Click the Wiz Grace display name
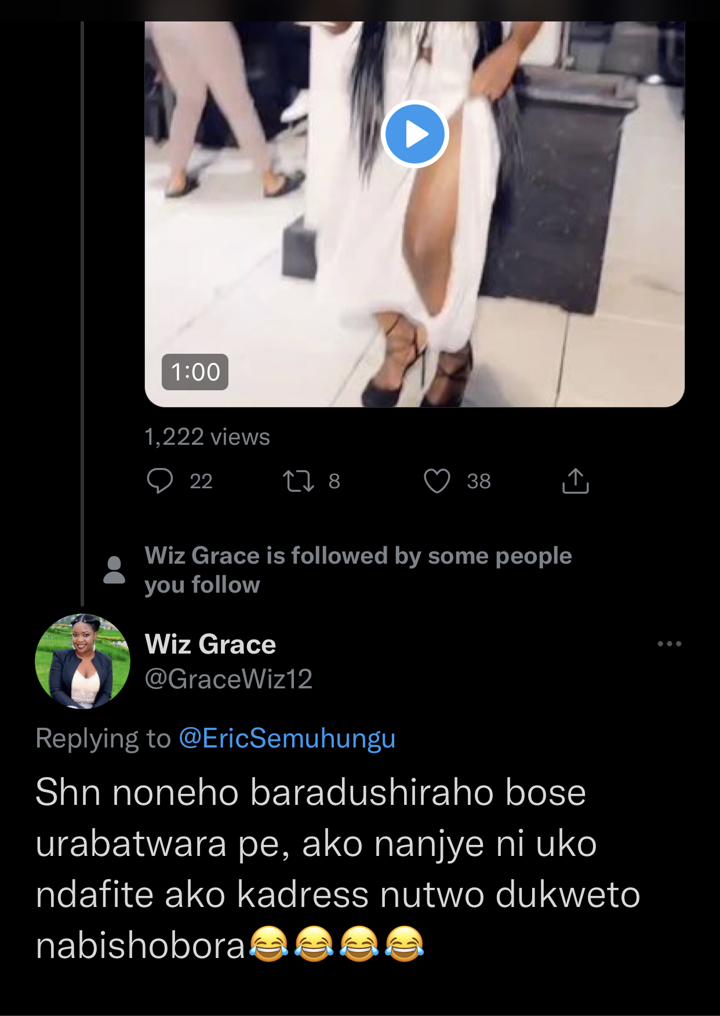 pos(210,644)
